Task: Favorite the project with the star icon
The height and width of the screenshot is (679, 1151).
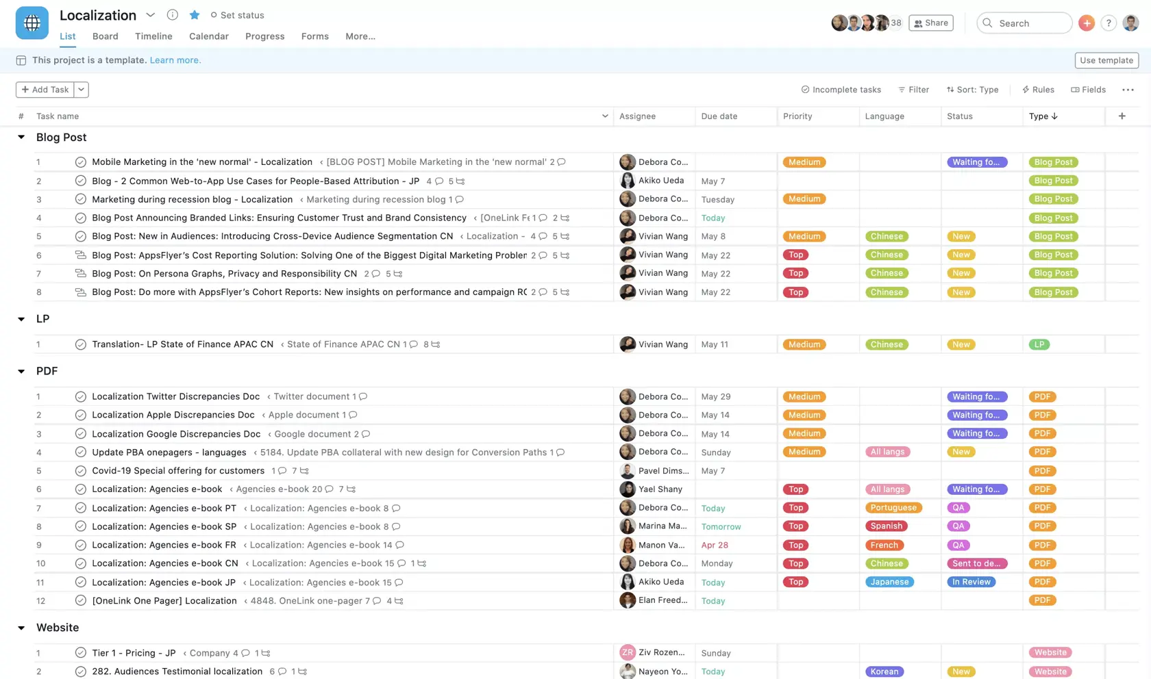Action: [x=194, y=14]
